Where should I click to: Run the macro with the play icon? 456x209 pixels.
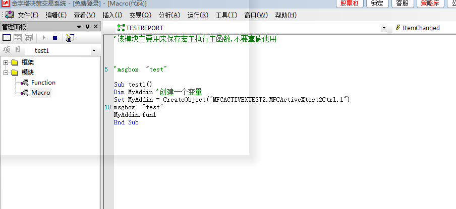44,37
